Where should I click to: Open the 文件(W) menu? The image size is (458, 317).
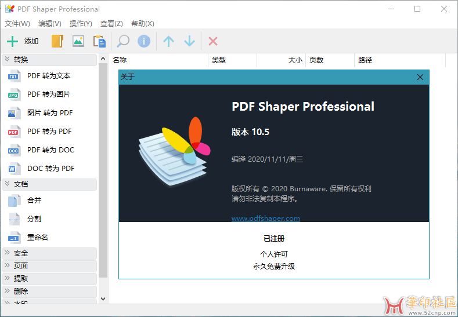click(17, 24)
